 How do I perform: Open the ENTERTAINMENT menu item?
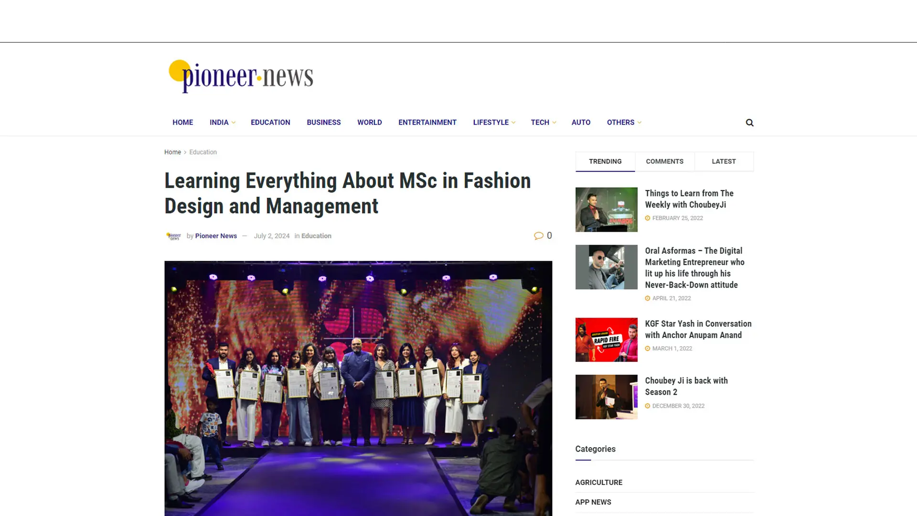click(427, 122)
